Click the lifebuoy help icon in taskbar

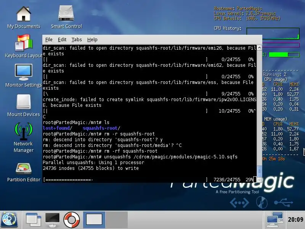pyautogui.click(x=72, y=220)
